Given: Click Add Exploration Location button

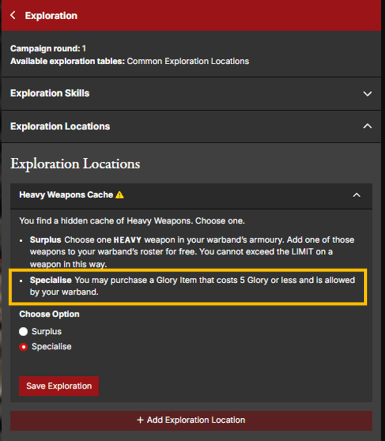Looking at the screenshot, I should 191,420.
